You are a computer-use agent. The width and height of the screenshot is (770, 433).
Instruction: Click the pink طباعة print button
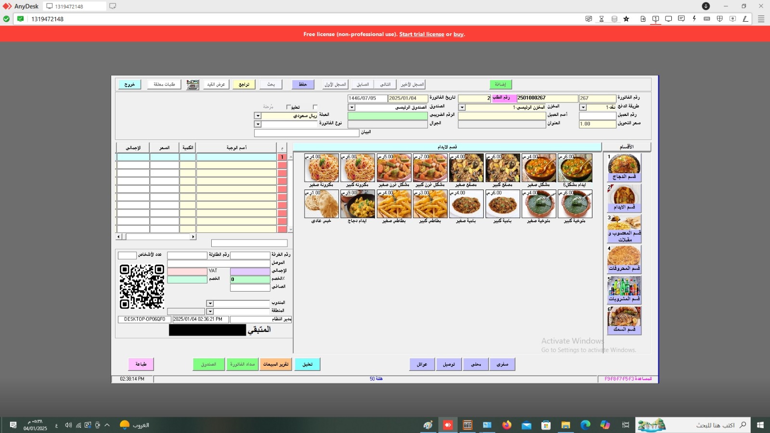141,364
